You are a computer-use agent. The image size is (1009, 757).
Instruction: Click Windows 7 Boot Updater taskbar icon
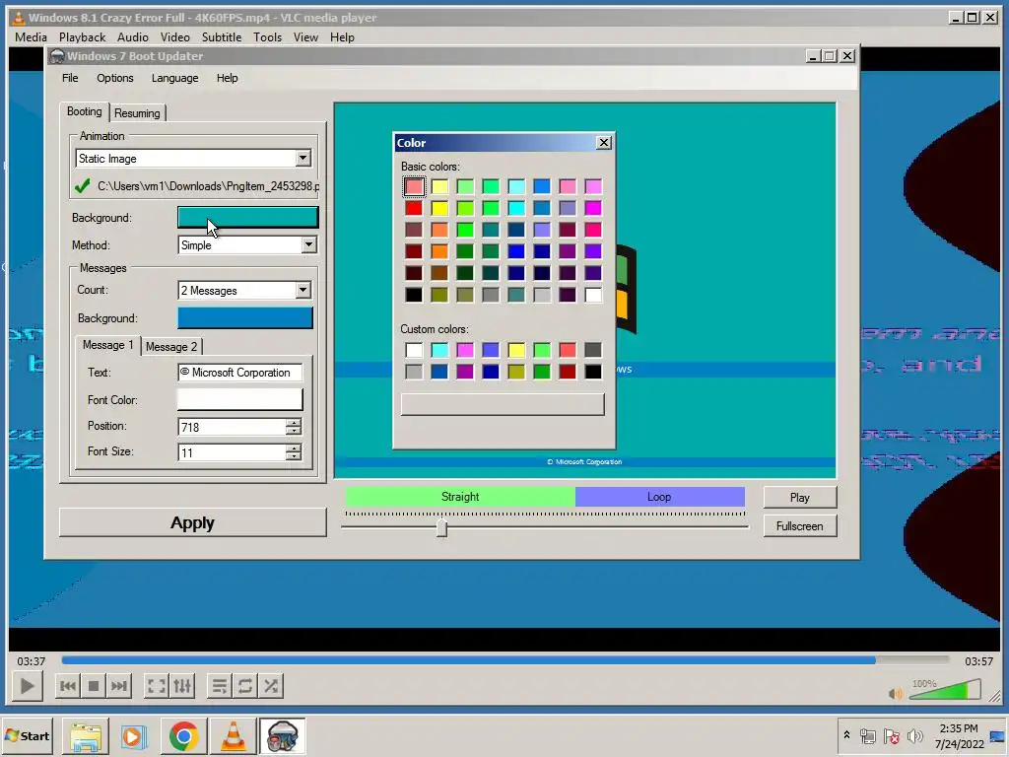coord(282,736)
